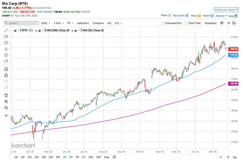Screen dimensions: 245x160
Task: Select the 6M time range tab
Action: click(51, 157)
